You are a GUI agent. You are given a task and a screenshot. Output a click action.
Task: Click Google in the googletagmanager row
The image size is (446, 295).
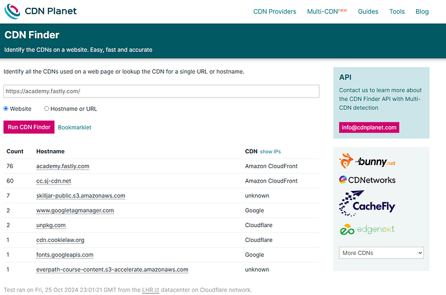tap(254, 211)
